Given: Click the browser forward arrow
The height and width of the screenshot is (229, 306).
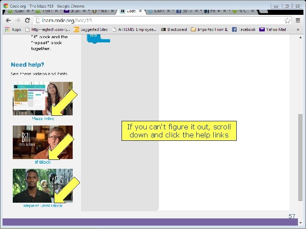Looking at the screenshot, I should (x=18, y=20).
